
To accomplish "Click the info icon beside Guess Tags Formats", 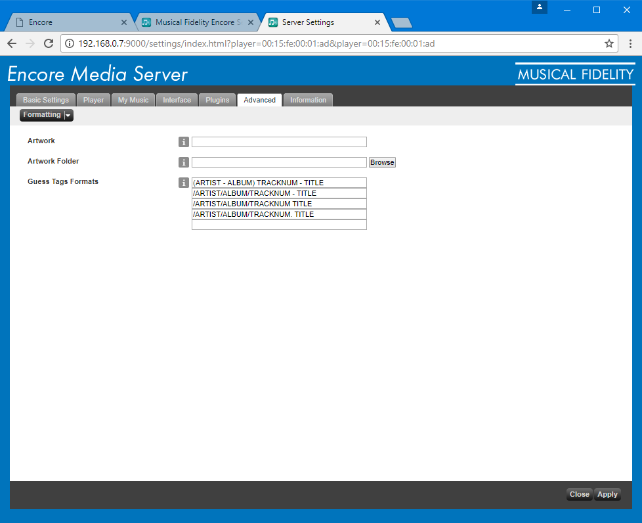I will pos(183,183).
